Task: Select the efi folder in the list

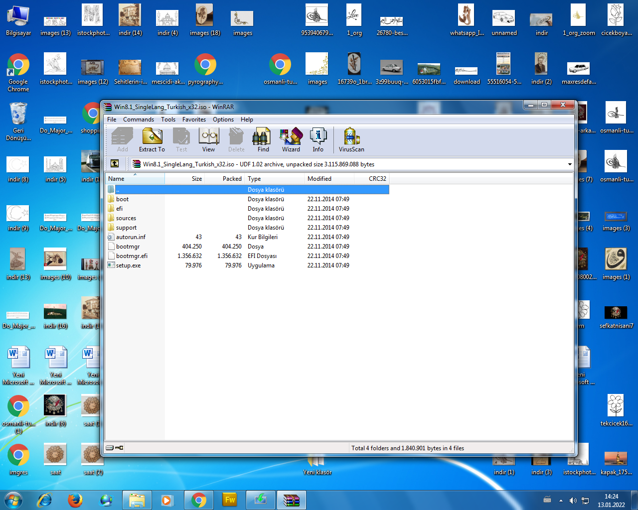Action: point(247,209)
